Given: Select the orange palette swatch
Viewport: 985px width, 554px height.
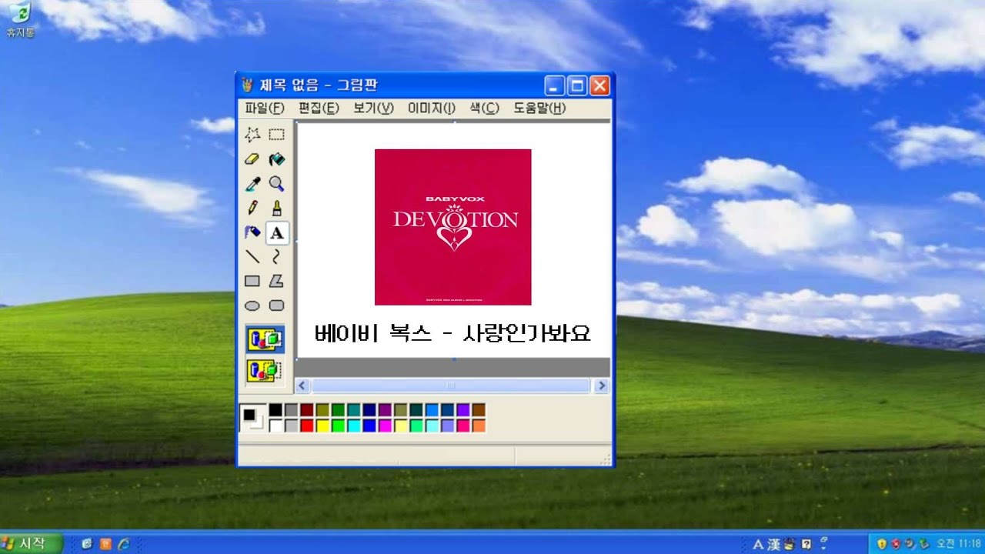Looking at the screenshot, I should point(479,426).
